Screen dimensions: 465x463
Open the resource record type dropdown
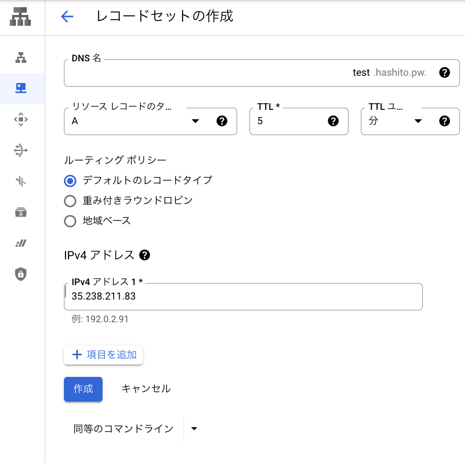point(195,121)
